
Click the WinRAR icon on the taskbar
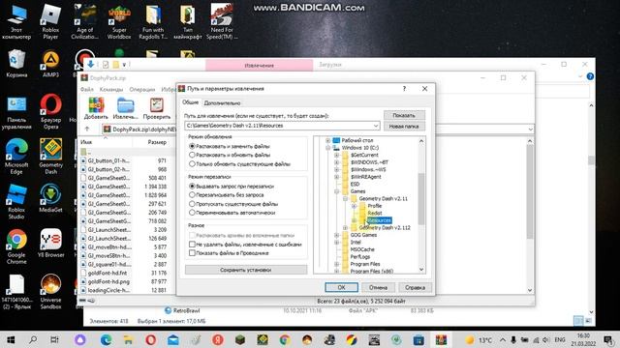(x=442, y=339)
